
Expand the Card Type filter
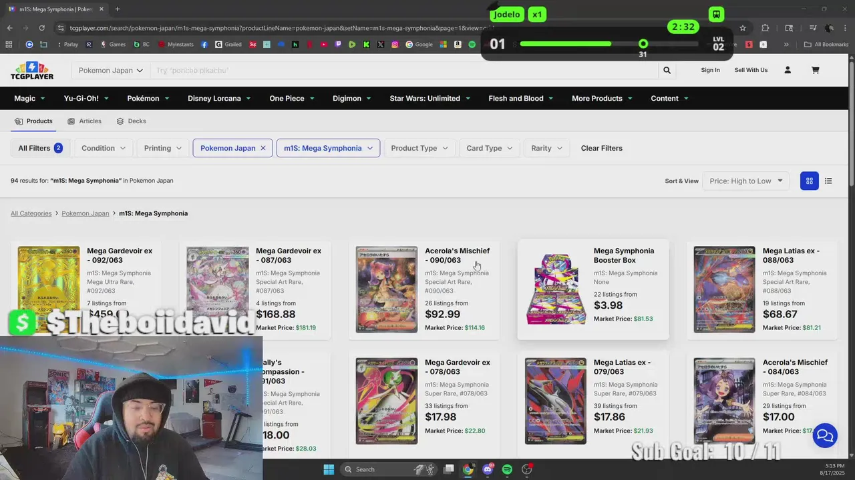(490, 148)
